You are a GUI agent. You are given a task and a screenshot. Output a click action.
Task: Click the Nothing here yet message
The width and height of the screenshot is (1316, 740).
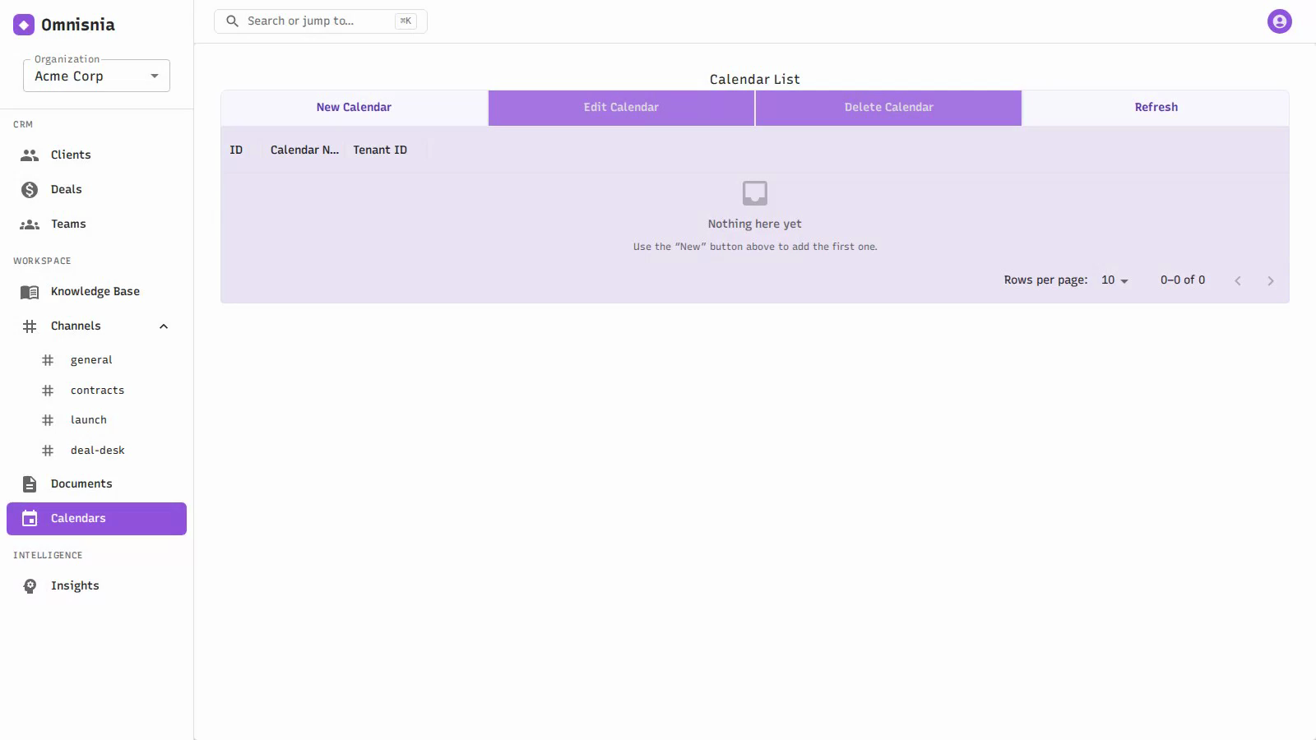pyautogui.click(x=755, y=224)
